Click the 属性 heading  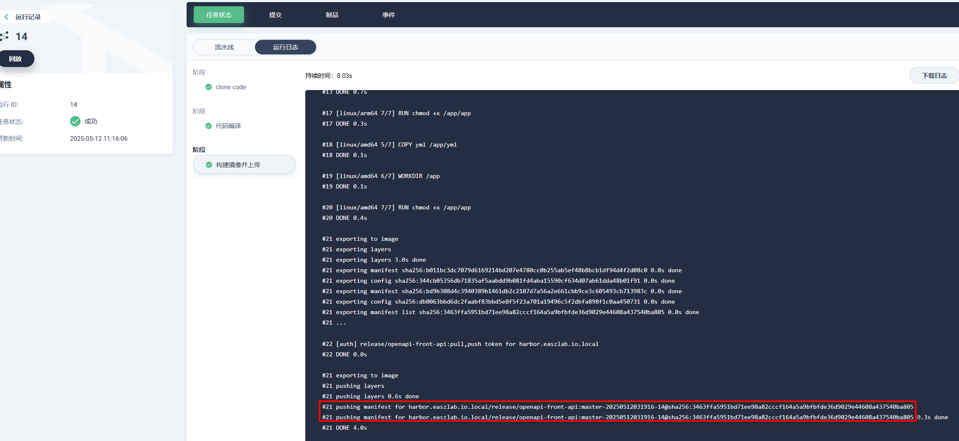(x=5, y=85)
